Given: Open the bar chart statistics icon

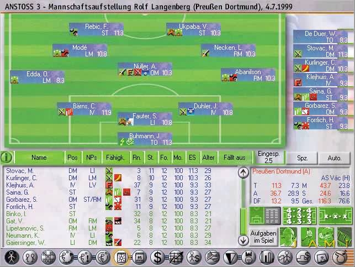Looking at the screenshot, I should (x=267, y=257).
